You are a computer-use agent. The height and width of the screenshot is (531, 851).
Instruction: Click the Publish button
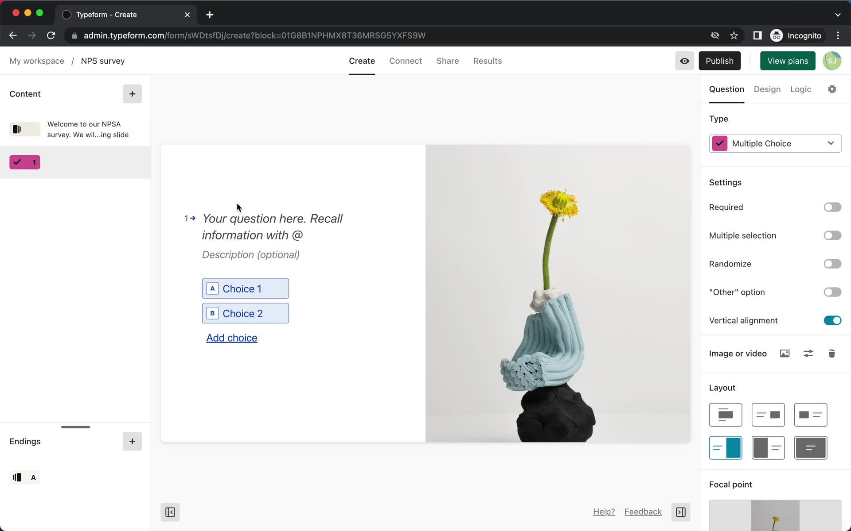point(719,61)
